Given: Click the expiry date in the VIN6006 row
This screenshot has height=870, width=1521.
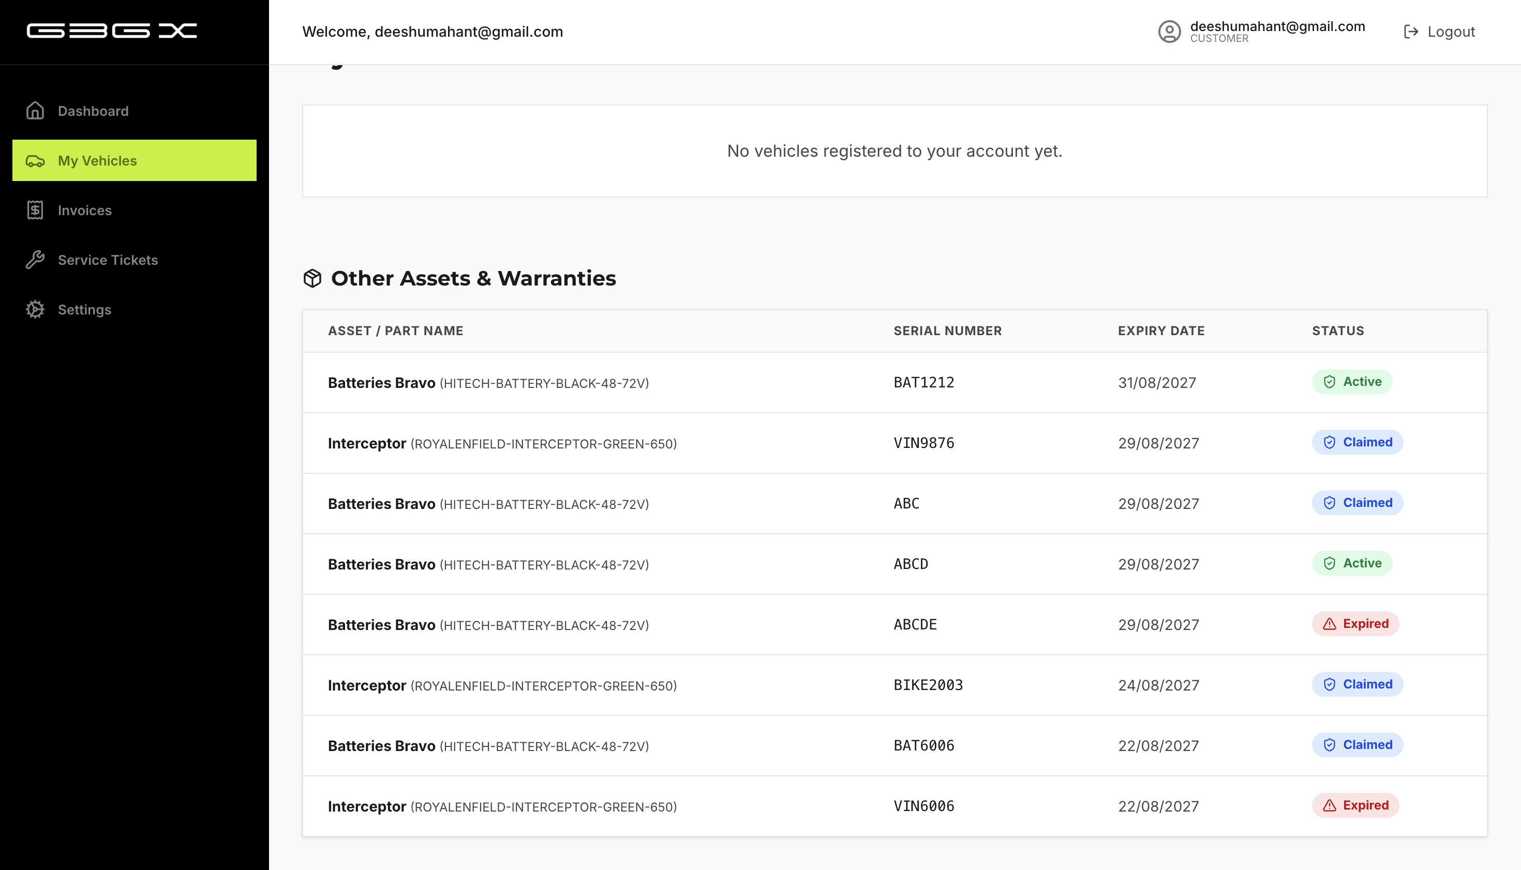Looking at the screenshot, I should pyautogui.click(x=1159, y=807).
